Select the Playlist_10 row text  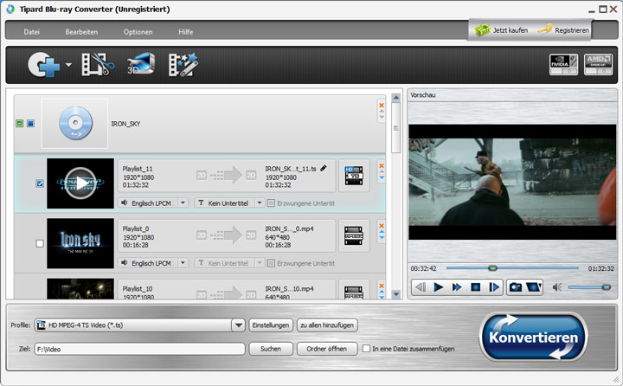coord(138,288)
